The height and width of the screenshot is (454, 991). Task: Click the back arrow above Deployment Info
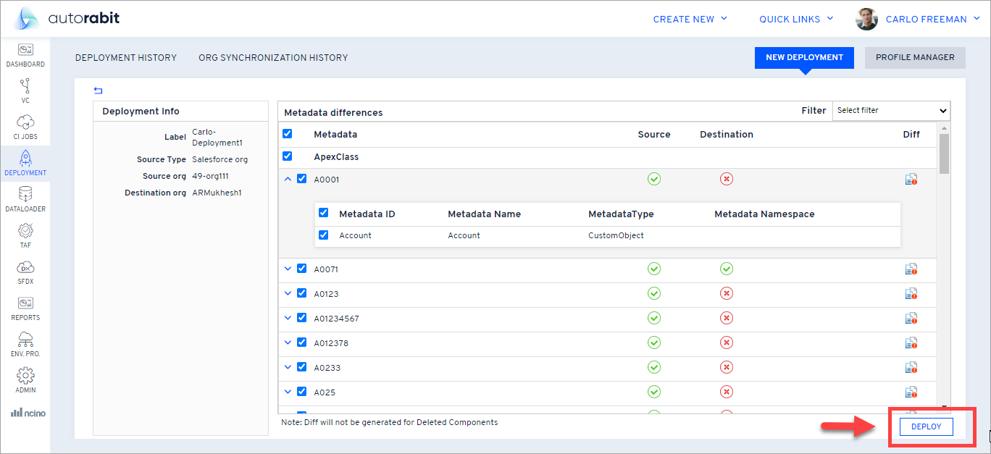pos(99,91)
